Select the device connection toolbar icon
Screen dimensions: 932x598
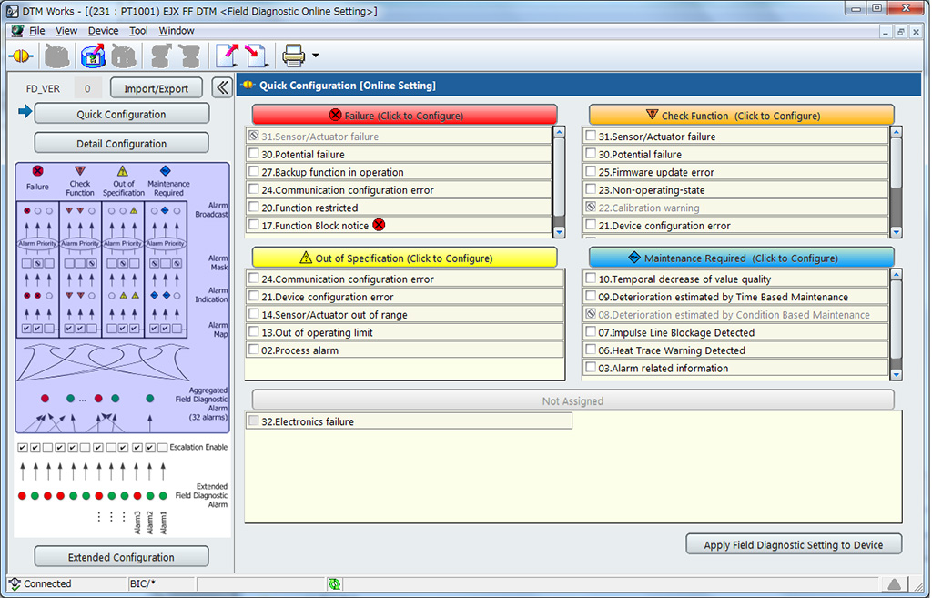(20, 56)
